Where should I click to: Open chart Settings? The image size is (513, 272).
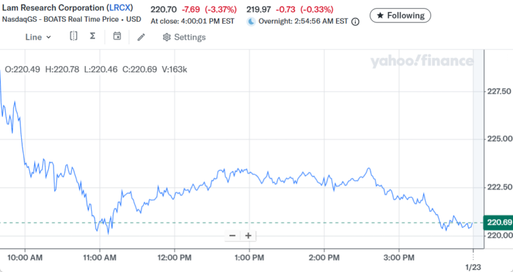tap(184, 37)
